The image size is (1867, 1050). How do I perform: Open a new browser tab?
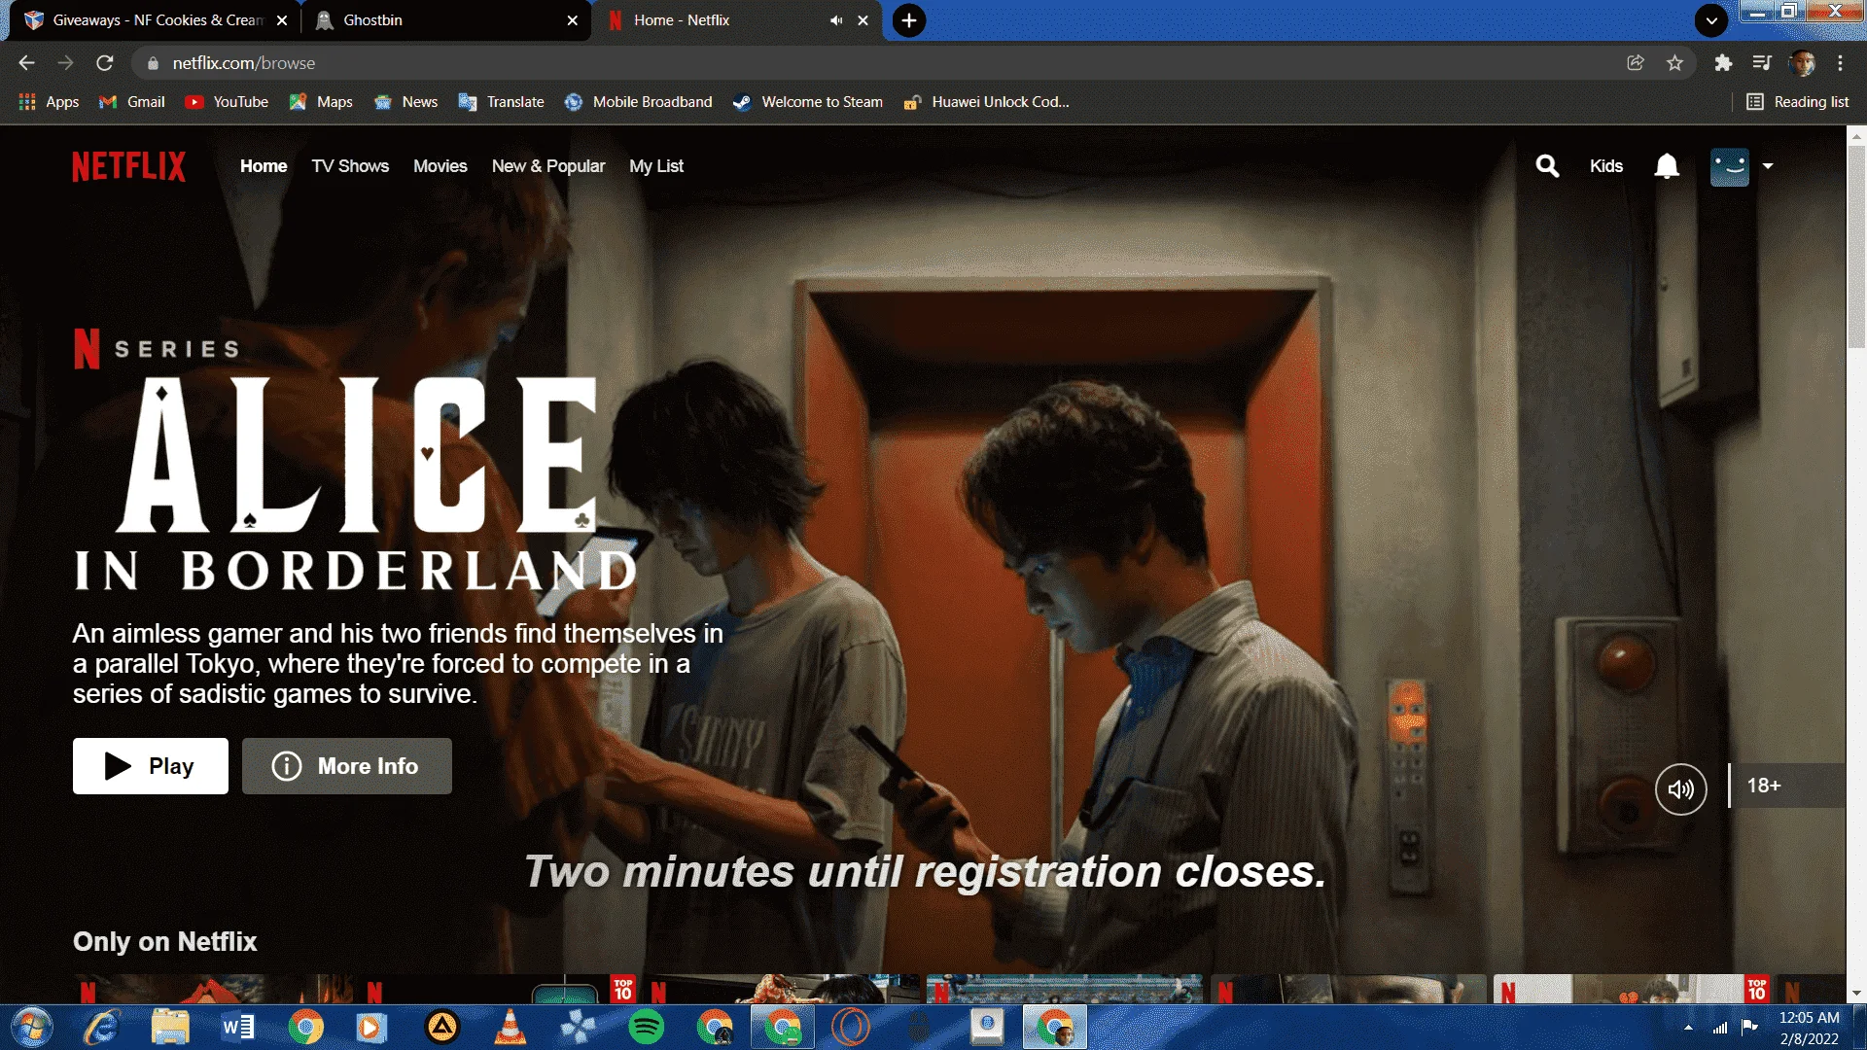(x=908, y=20)
